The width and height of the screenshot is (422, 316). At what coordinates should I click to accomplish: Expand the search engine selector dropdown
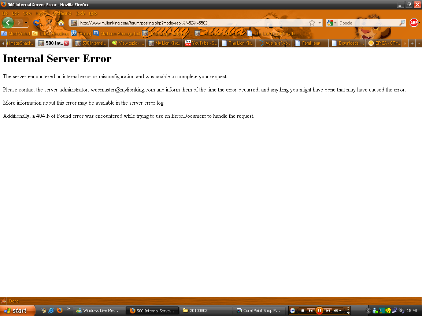(x=335, y=23)
